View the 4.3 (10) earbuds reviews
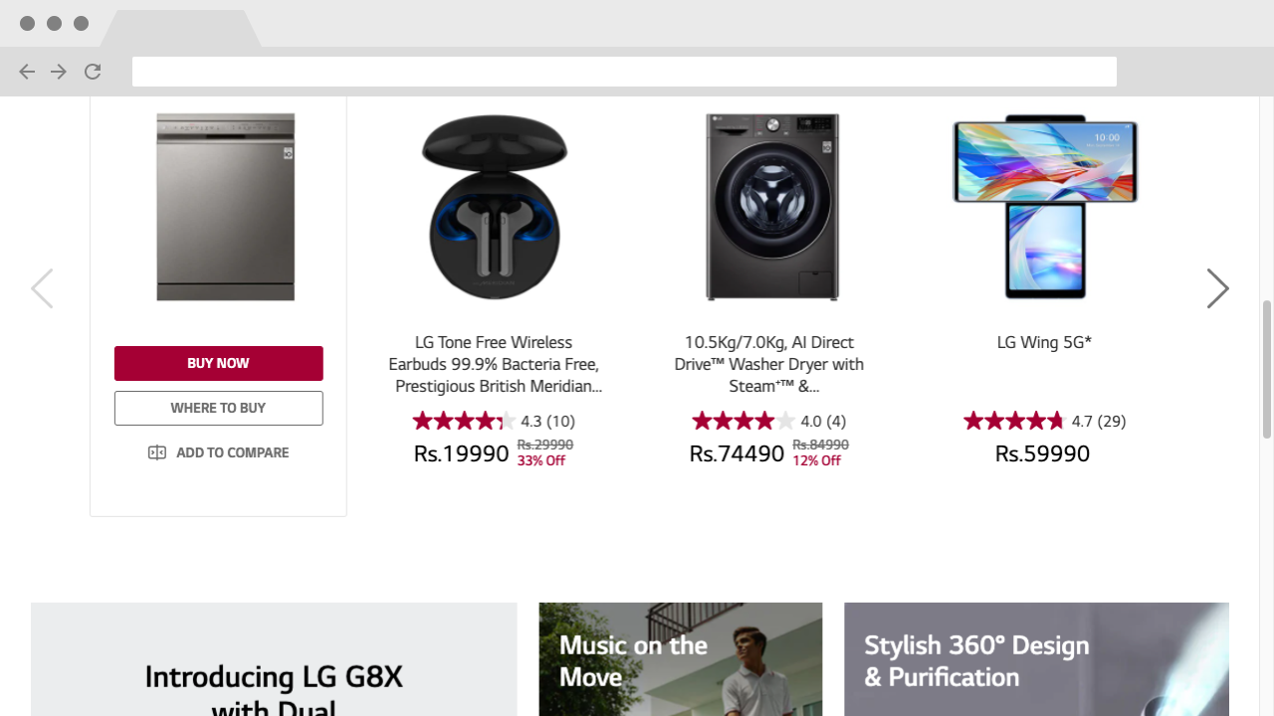The height and width of the screenshot is (716, 1274). coord(547,421)
